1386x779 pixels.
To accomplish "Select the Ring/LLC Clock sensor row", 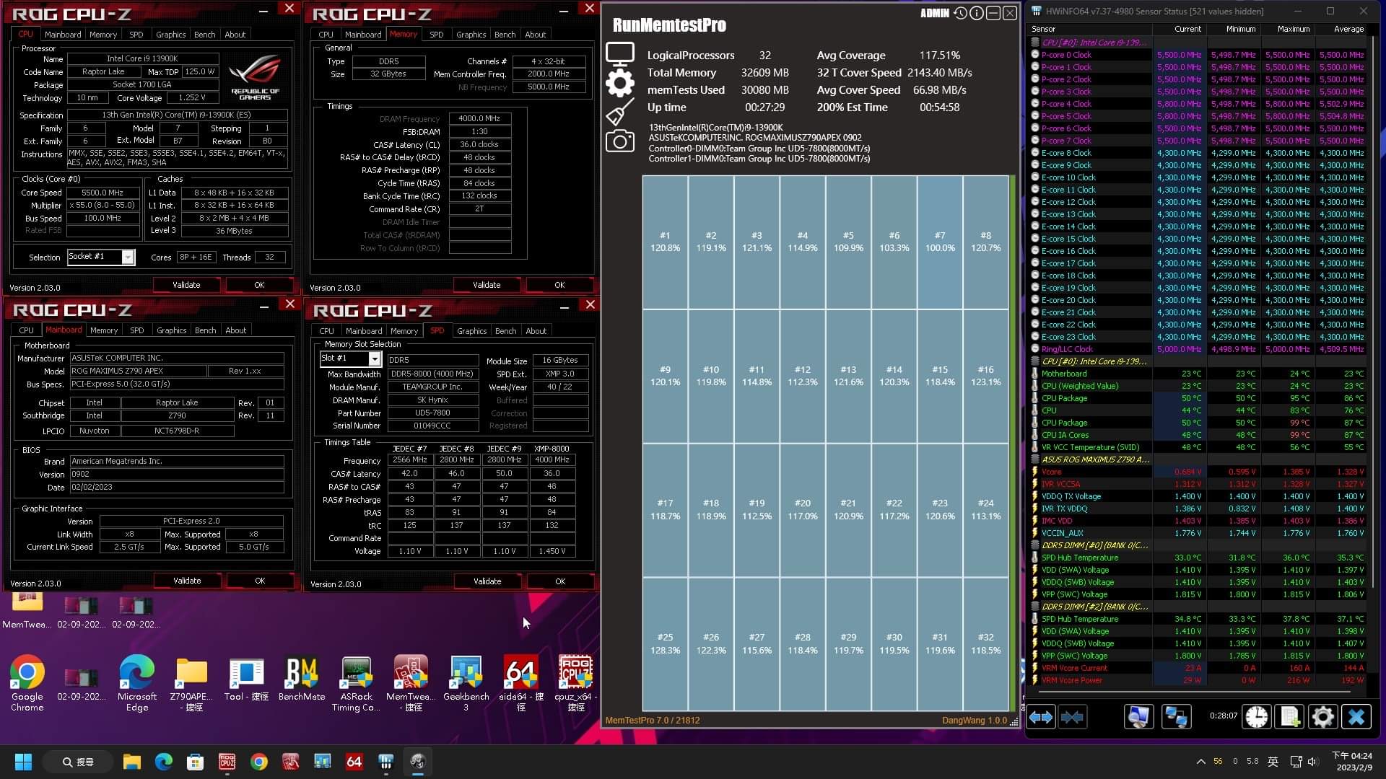I will 1198,349.
